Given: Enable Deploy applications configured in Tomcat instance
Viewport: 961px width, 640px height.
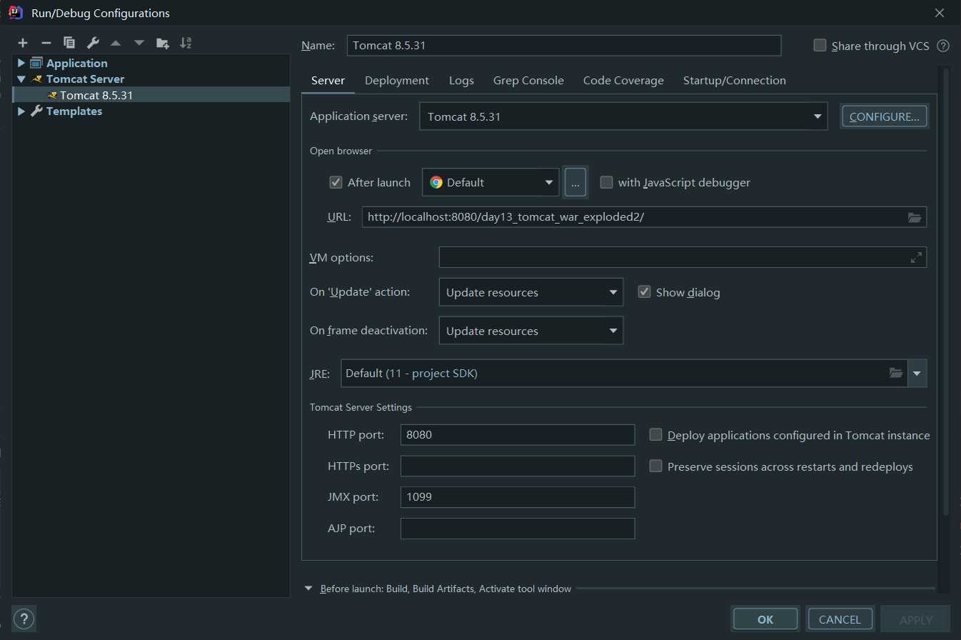Looking at the screenshot, I should pyautogui.click(x=655, y=435).
